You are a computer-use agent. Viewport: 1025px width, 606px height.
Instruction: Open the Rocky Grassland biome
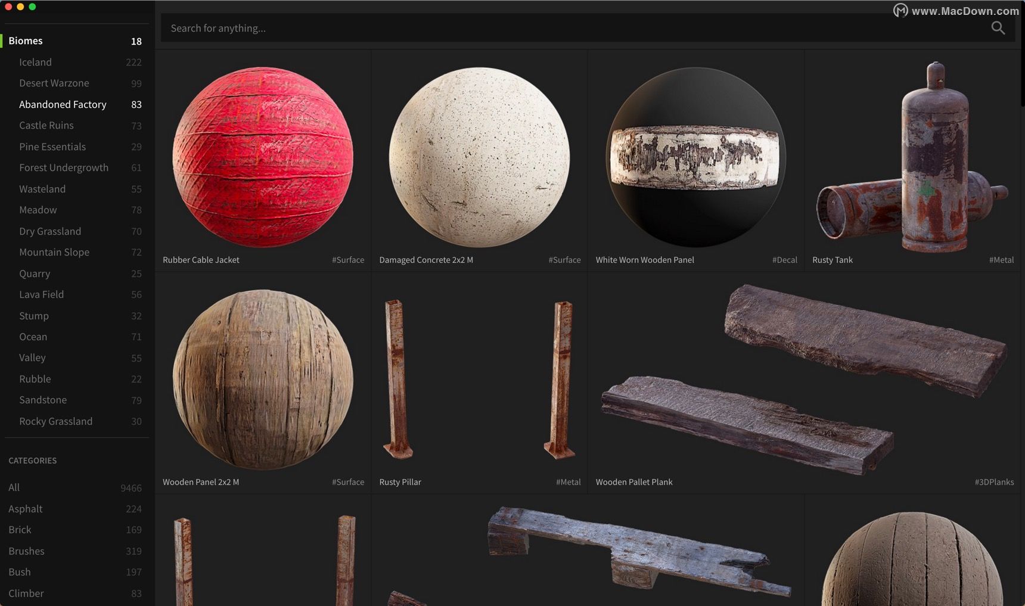click(x=75, y=422)
